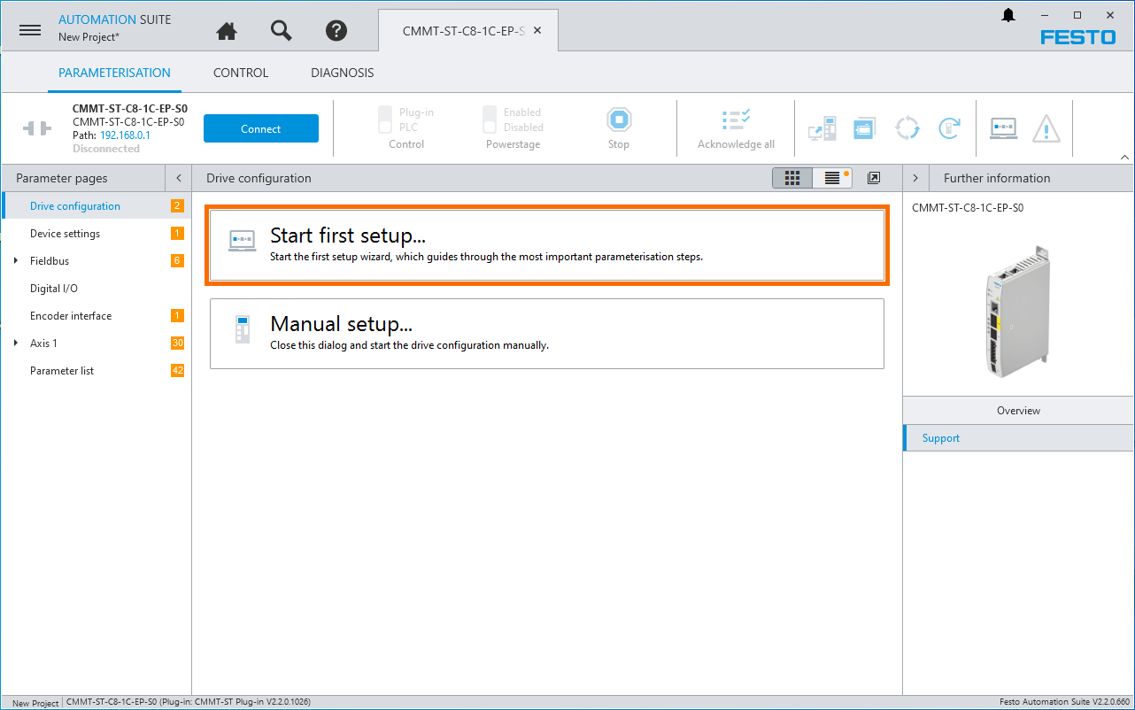The height and width of the screenshot is (710, 1135).
Task: Select Fieldbus parameter page
Action: click(x=96, y=261)
